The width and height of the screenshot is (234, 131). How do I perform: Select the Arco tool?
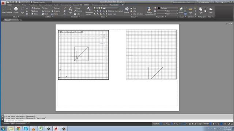[x=22, y=10]
